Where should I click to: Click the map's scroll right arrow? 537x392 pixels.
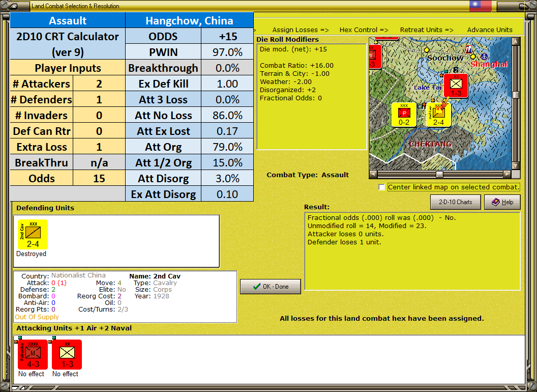(x=507, y=174)
